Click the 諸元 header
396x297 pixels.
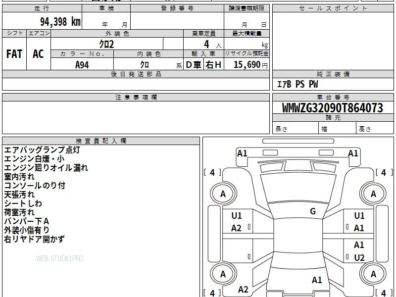(x=333, y=118)
